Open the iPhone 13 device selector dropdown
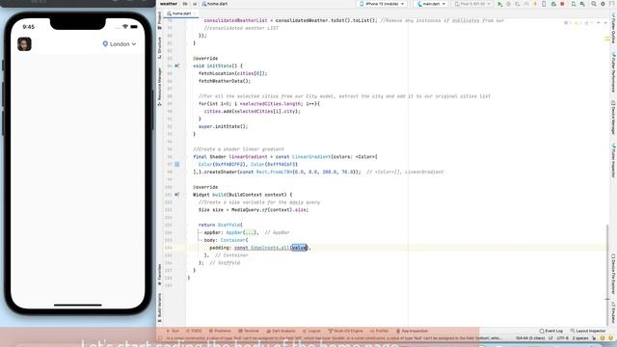Image resolution: width=617 pixels, height=347 pixels. tap(382, 4)
